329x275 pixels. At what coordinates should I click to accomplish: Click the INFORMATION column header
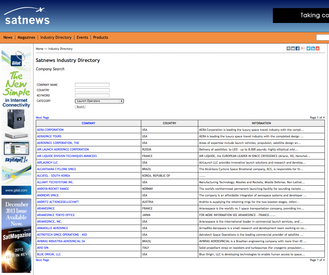pos(261,123)
